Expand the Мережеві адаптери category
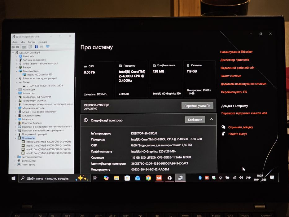Screen dimensions: 289x217 coord(16,108)
